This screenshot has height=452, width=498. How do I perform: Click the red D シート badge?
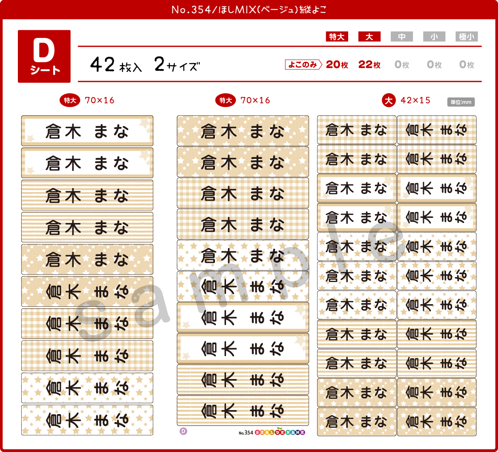(x=44, y=56)
